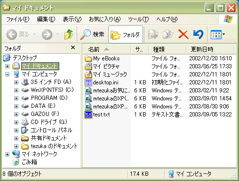Click 17.4 KB in status bar
This screenshot has width=239, height=181.
click(x=139, y=174)
